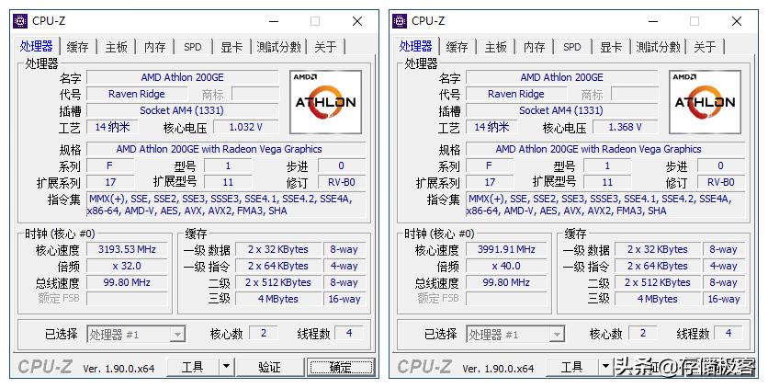Click the RV-B0 revision value in left window

(342, 182)
